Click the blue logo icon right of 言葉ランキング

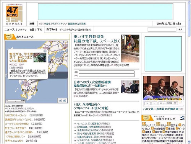(x=182, y=118)
